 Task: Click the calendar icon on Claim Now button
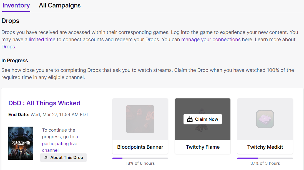point(190,119)
